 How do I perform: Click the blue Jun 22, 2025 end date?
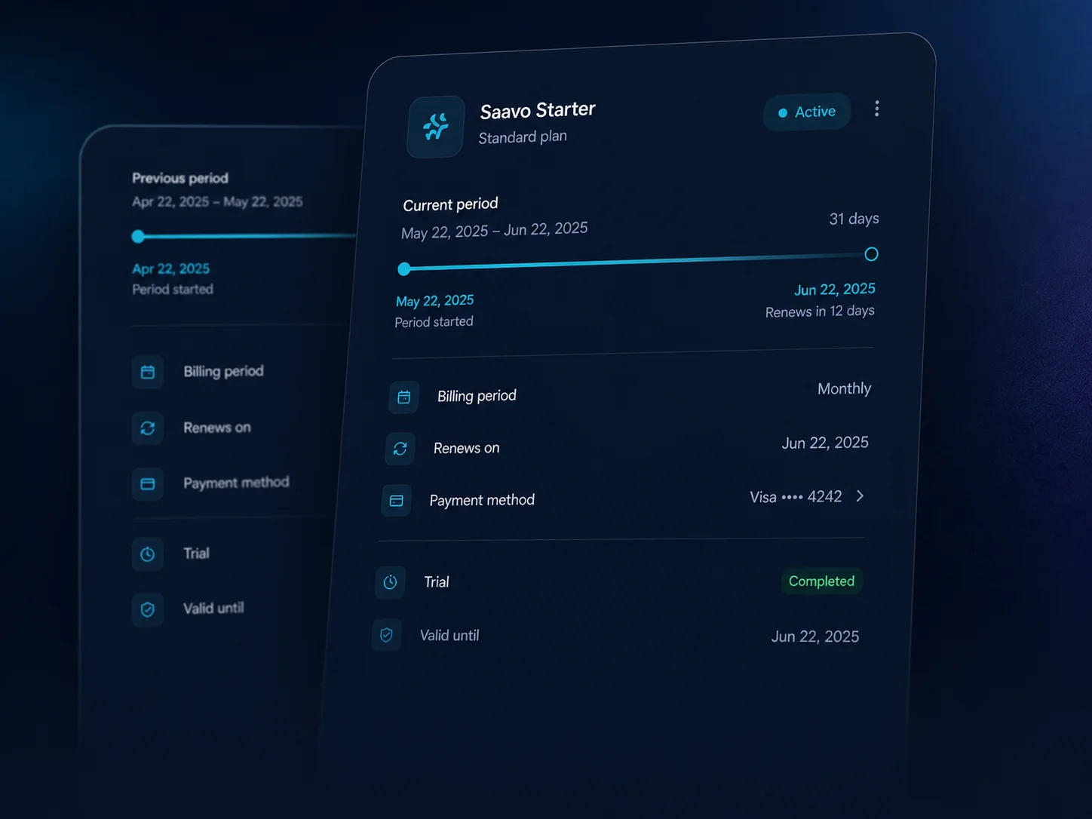pos(835,290)
